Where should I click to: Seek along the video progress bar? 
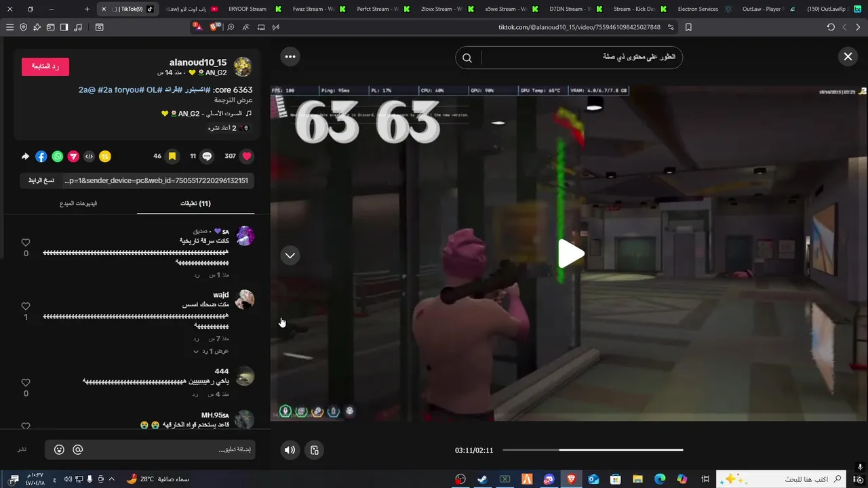593,450
